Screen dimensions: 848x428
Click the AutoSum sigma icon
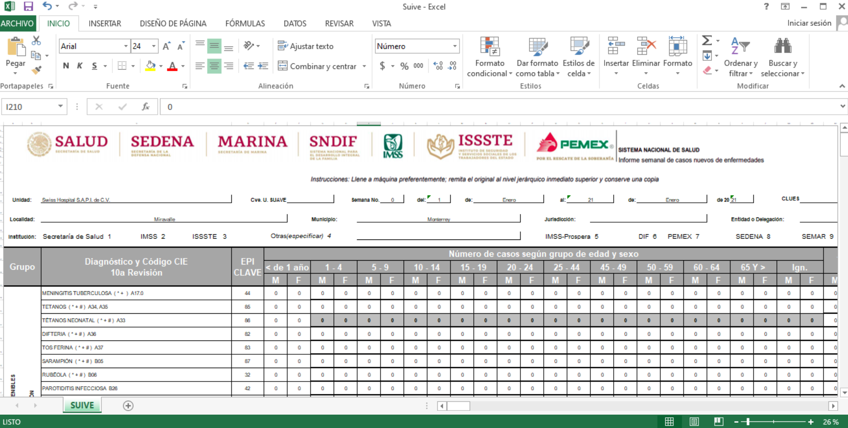pyautogui.click(x=707, y=41)
